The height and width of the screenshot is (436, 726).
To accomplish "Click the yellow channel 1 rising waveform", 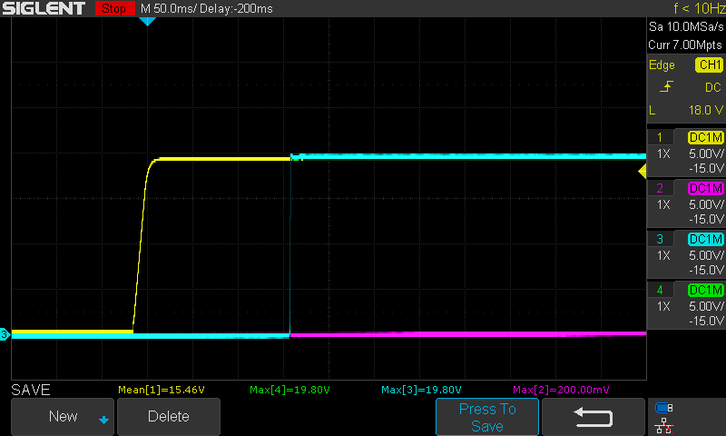I will coord(141,243).
